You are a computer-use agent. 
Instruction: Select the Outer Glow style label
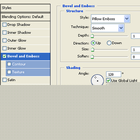(17, 40)
